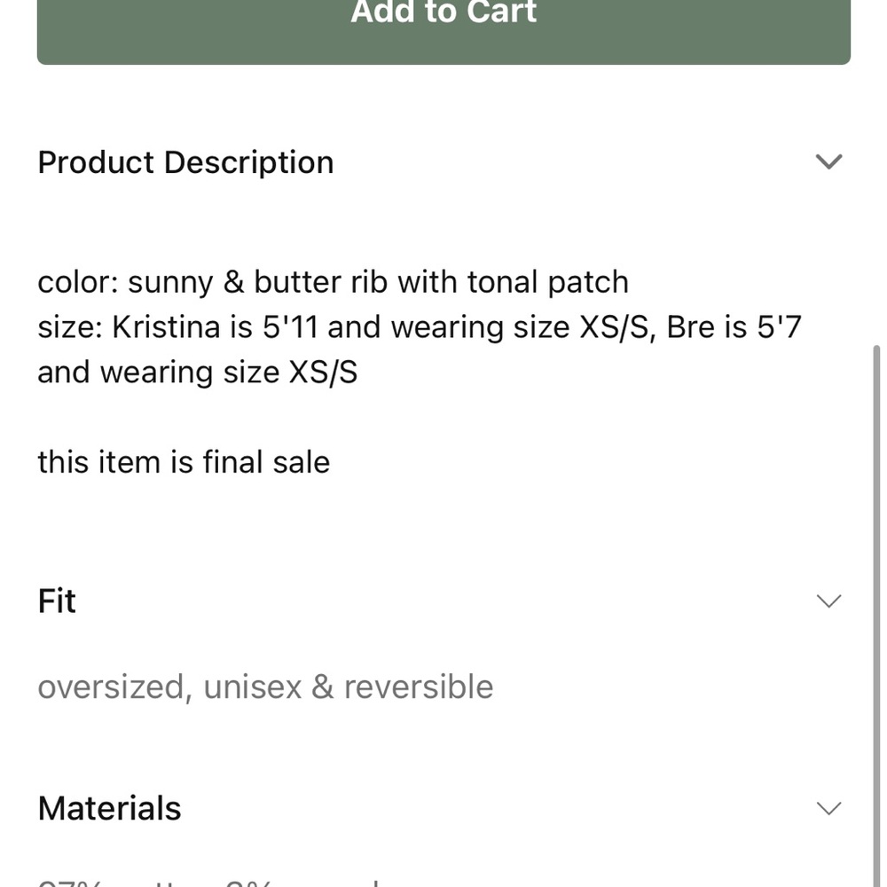The height and width of the screenshot is (887, 887).
Task: Click the "this item is final sale" notice
Action: (184, 462)
